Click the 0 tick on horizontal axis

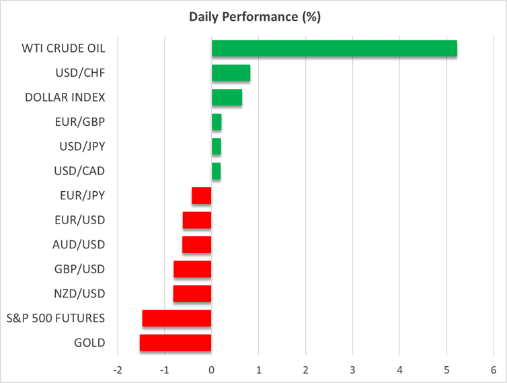(212, 370)
